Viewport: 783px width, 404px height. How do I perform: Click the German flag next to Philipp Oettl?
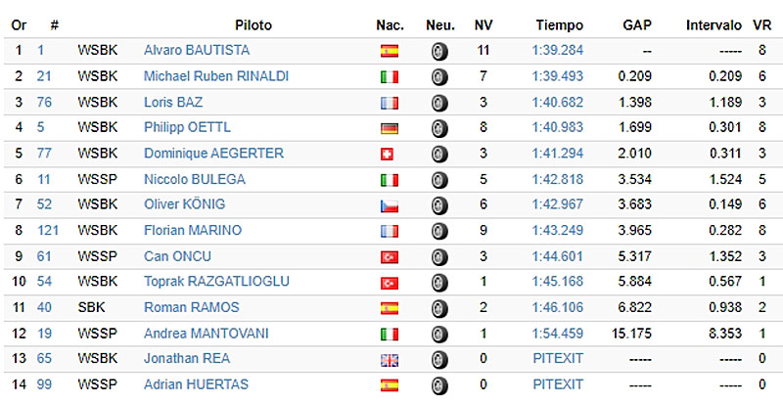point(389,127)
